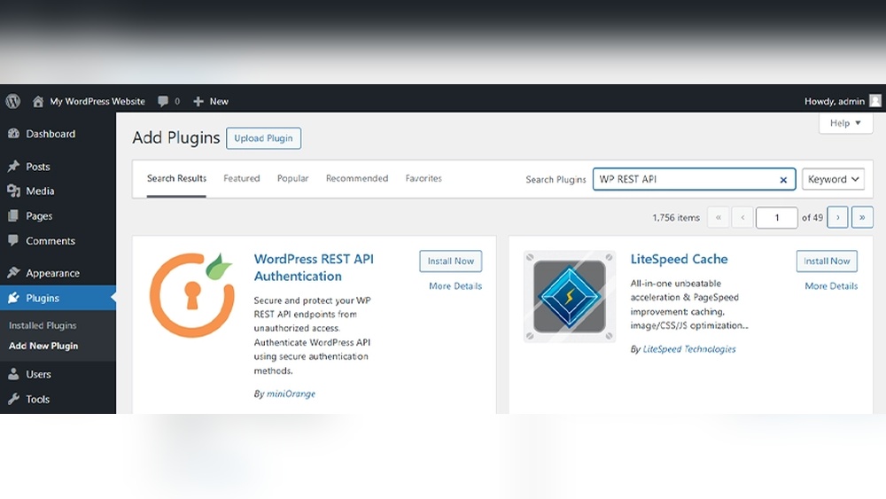The height and width of the screenshot is (499, 886).
Task: Open Appearance menu label
Action: click(x=52, y=273)
